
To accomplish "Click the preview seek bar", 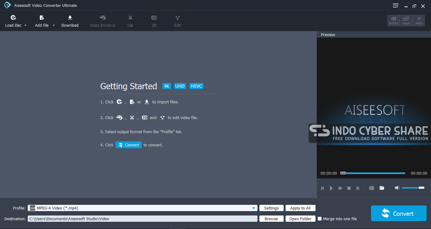I will click(x=373, y=173).
